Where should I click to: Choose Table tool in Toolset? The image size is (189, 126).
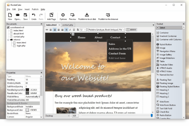(x=160, y=61)
